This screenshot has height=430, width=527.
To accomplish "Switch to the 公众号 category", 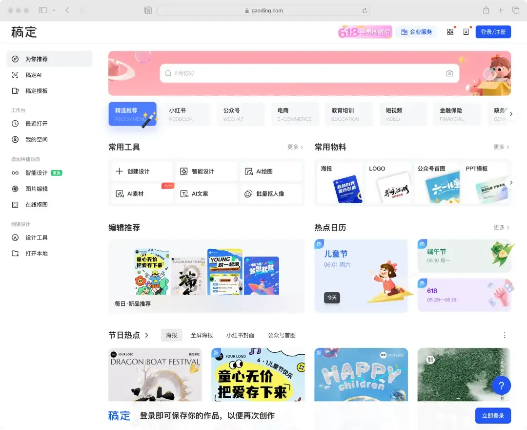I will click(241, 114).
